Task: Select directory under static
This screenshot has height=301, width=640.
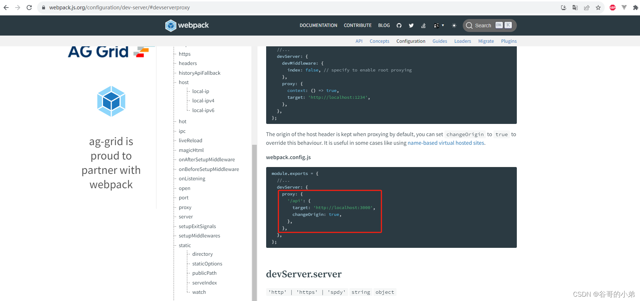Action: (x=202, y=254)
